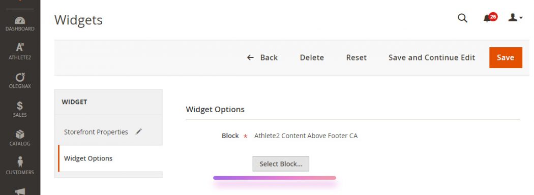Open the Athlete2 sidebar icon
The height and width of the screenshot is (195, 534).
[20, 48]
